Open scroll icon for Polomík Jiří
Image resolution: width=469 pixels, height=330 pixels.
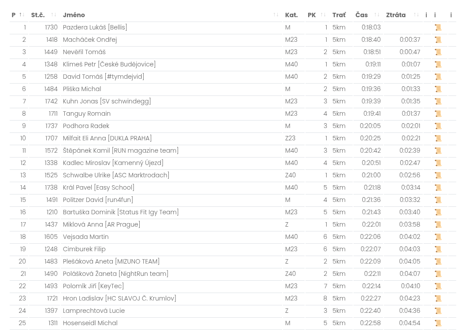pos(438,286)
